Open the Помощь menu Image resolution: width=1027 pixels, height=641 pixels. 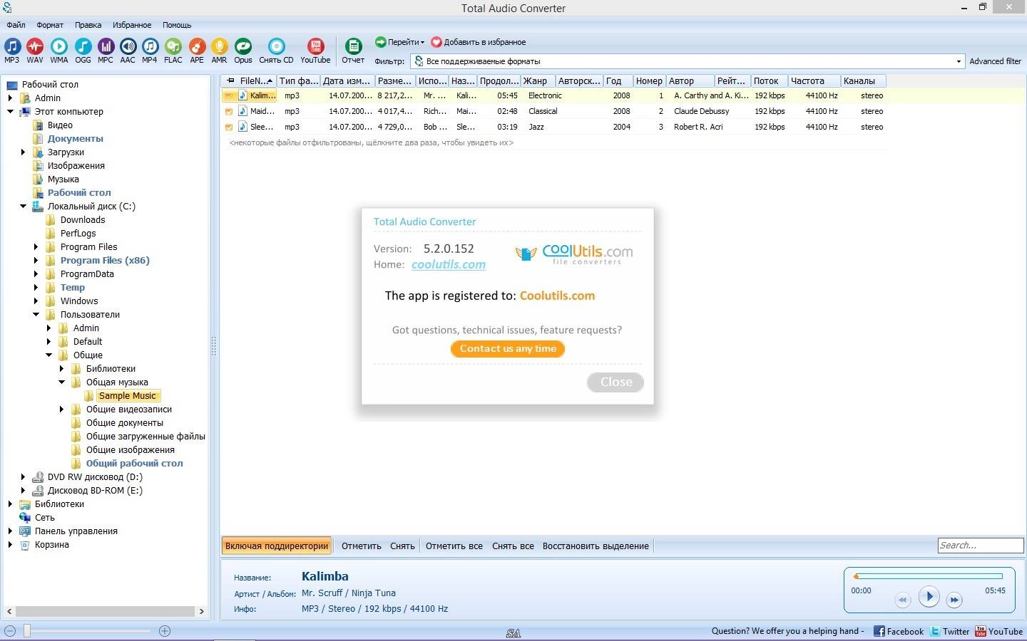click(x=176, y=25)
